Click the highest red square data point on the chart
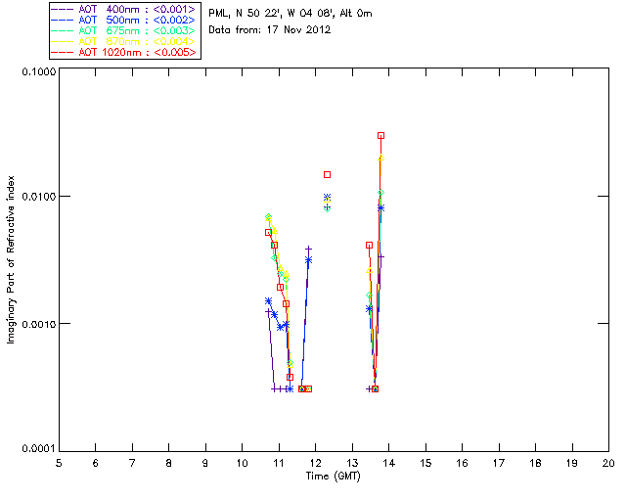626x501 pixels. click(380, 136)
